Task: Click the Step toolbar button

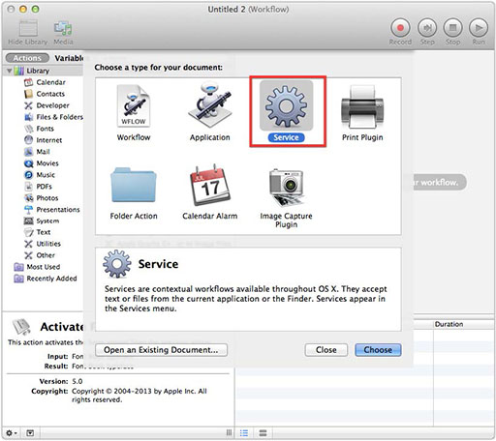Action: (427, 28)
